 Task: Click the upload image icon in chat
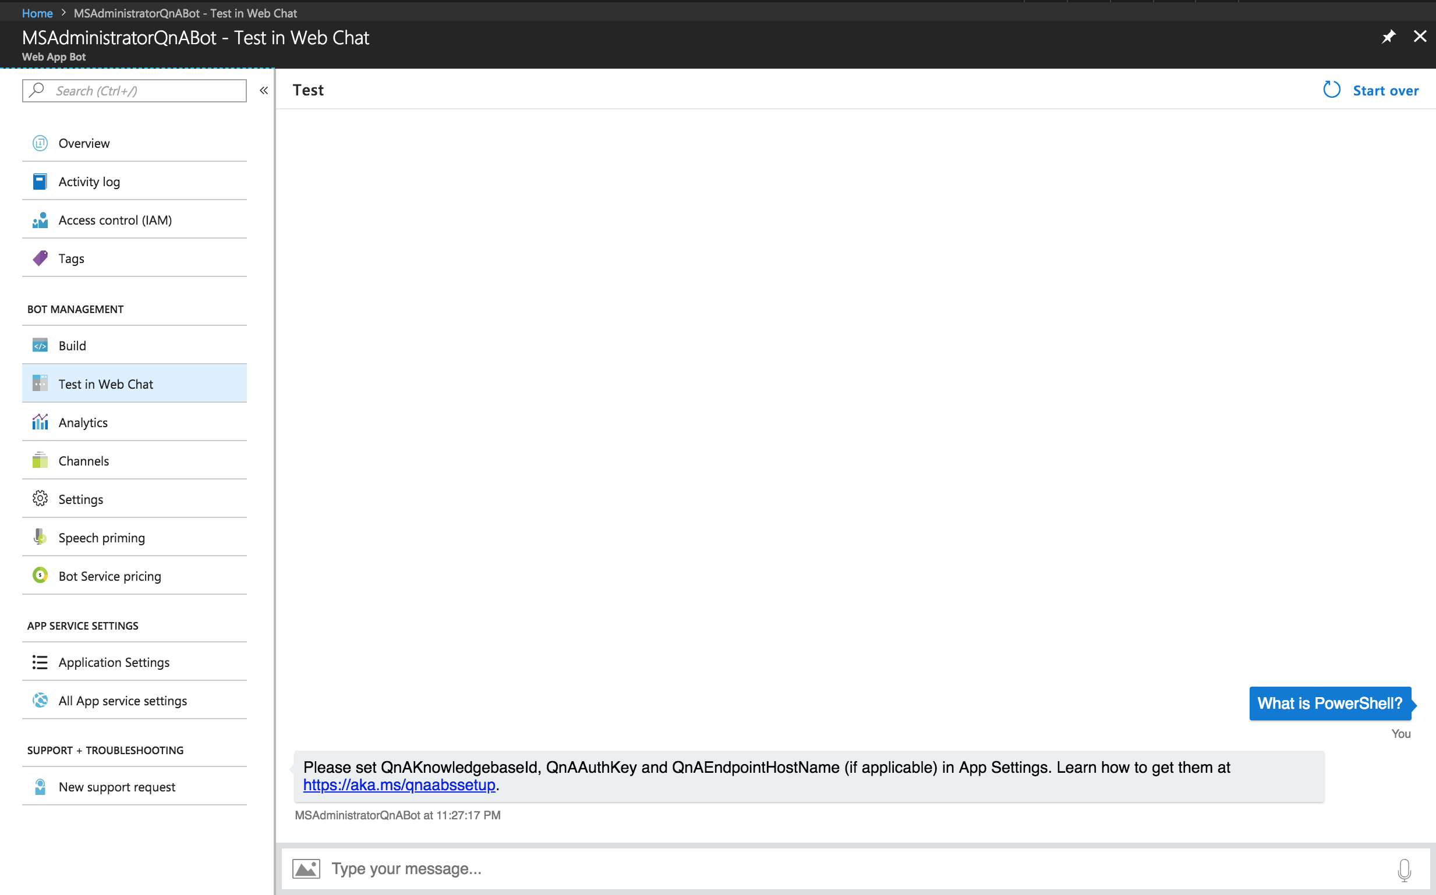pos(306,868)
